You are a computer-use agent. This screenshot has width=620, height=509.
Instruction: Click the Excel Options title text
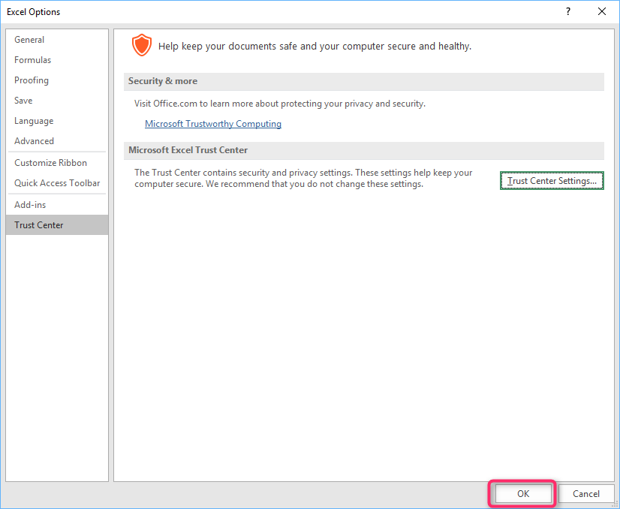click(34, 12)
